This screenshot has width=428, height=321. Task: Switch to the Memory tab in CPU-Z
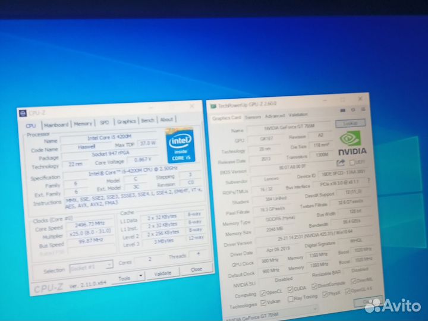coord(83,124)
